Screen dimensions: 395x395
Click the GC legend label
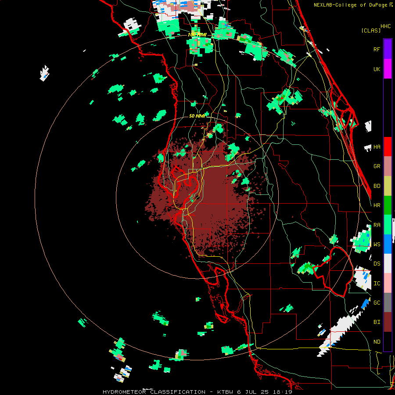(377, 303)
